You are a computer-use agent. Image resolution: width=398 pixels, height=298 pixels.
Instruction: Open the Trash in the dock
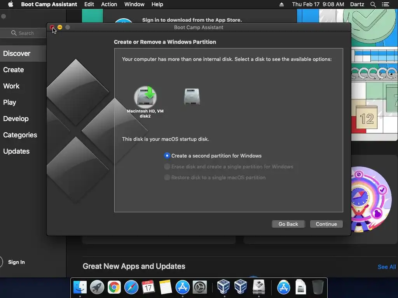318,287
